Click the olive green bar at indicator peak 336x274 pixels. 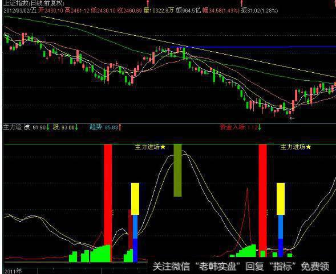(x=177, y=171)
